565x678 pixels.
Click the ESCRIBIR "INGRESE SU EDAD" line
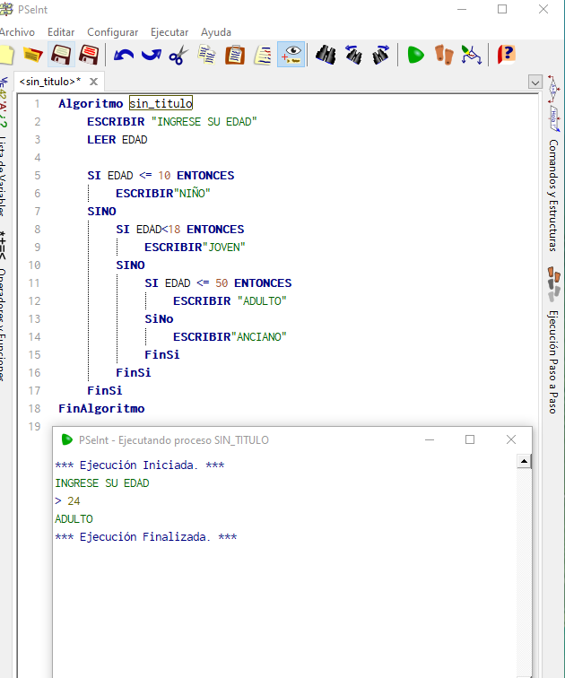[171, 121]
